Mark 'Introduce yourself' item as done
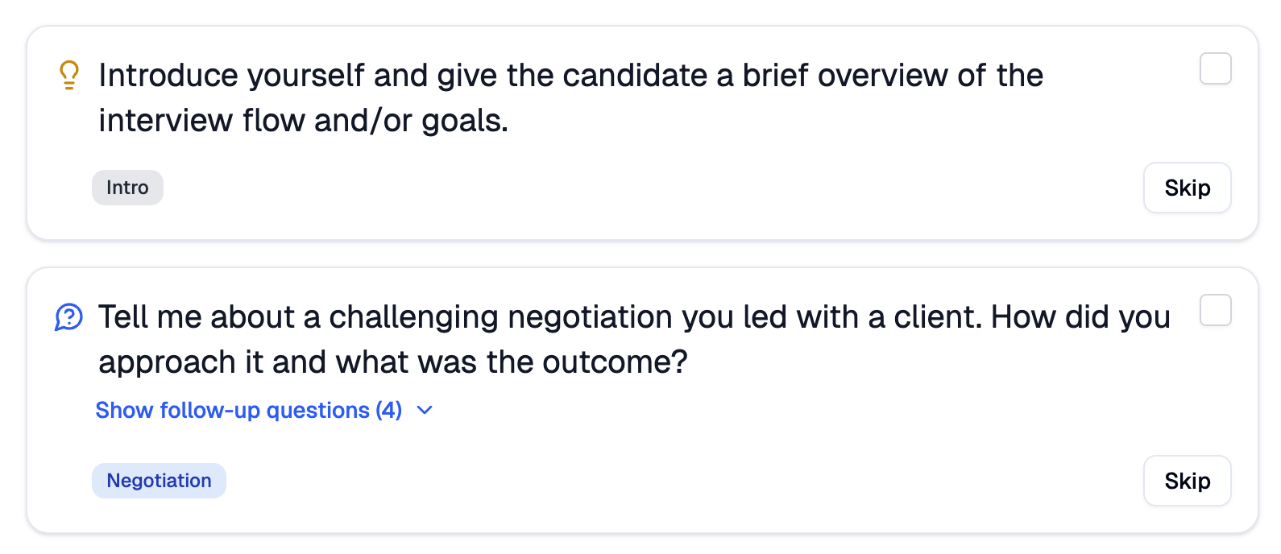The height and width of the screenshot is (554, 1281). pyautogui.click(x=1215, y=69)
